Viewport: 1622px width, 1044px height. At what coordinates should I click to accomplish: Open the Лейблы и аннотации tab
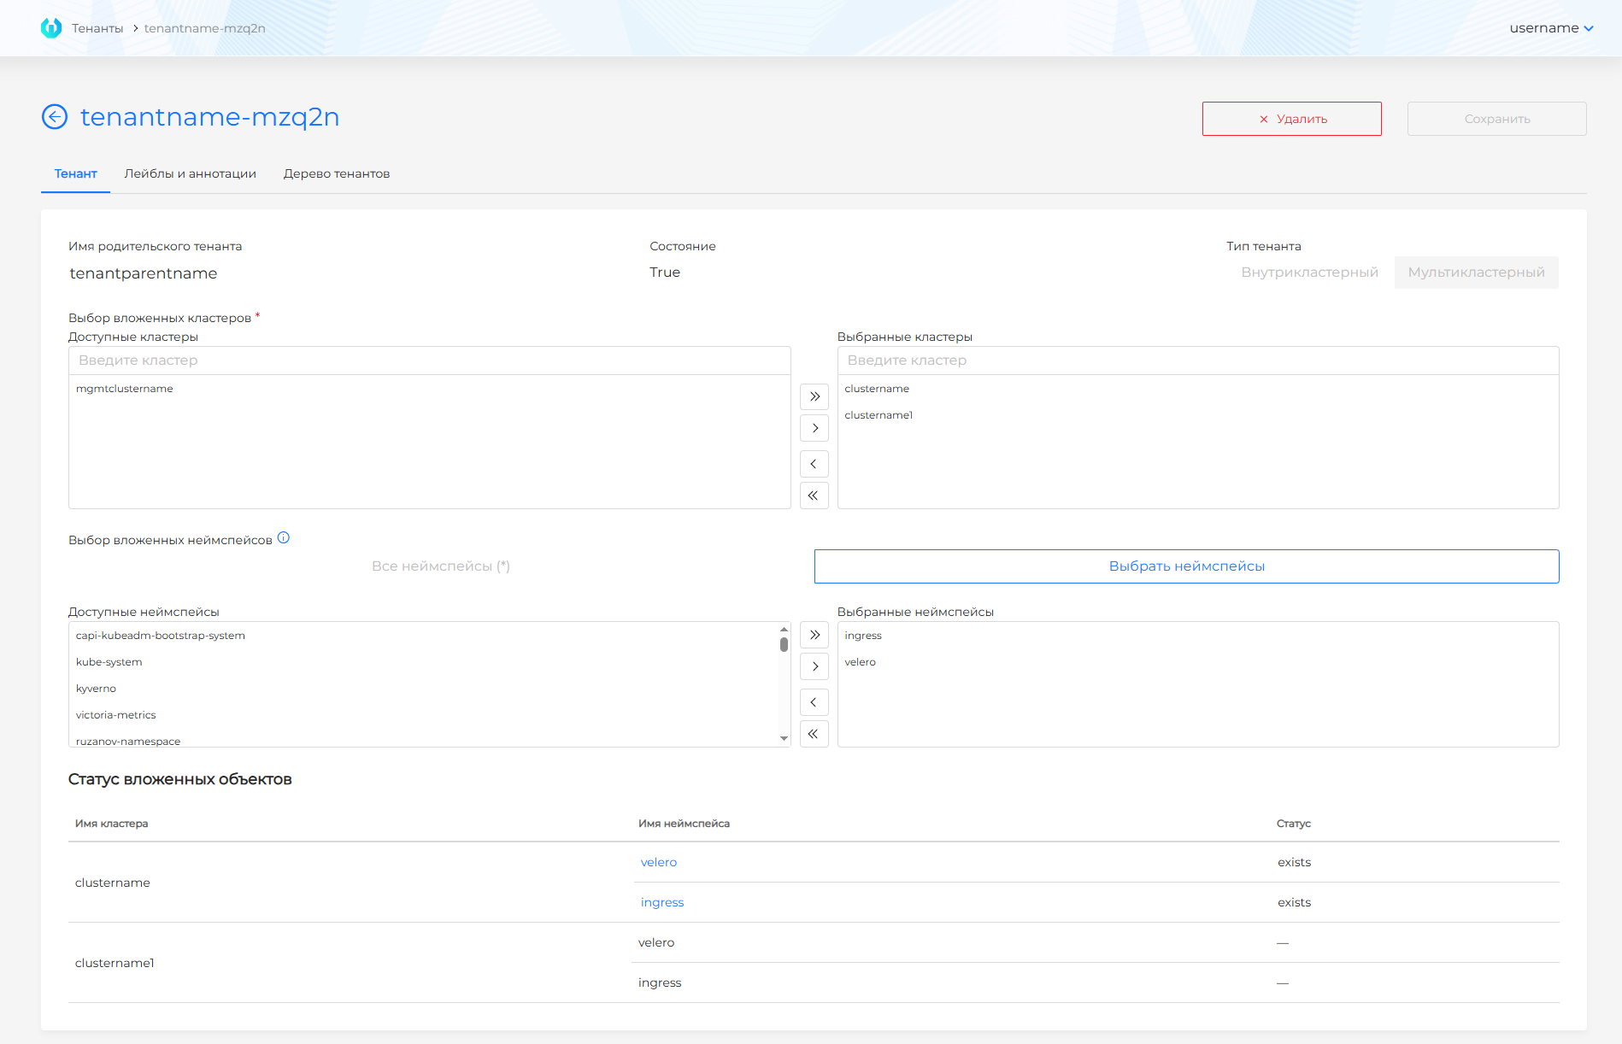coord(190,173)
